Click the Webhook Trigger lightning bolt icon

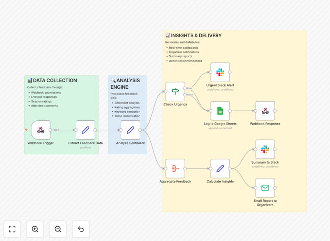[x=26, y=130]
